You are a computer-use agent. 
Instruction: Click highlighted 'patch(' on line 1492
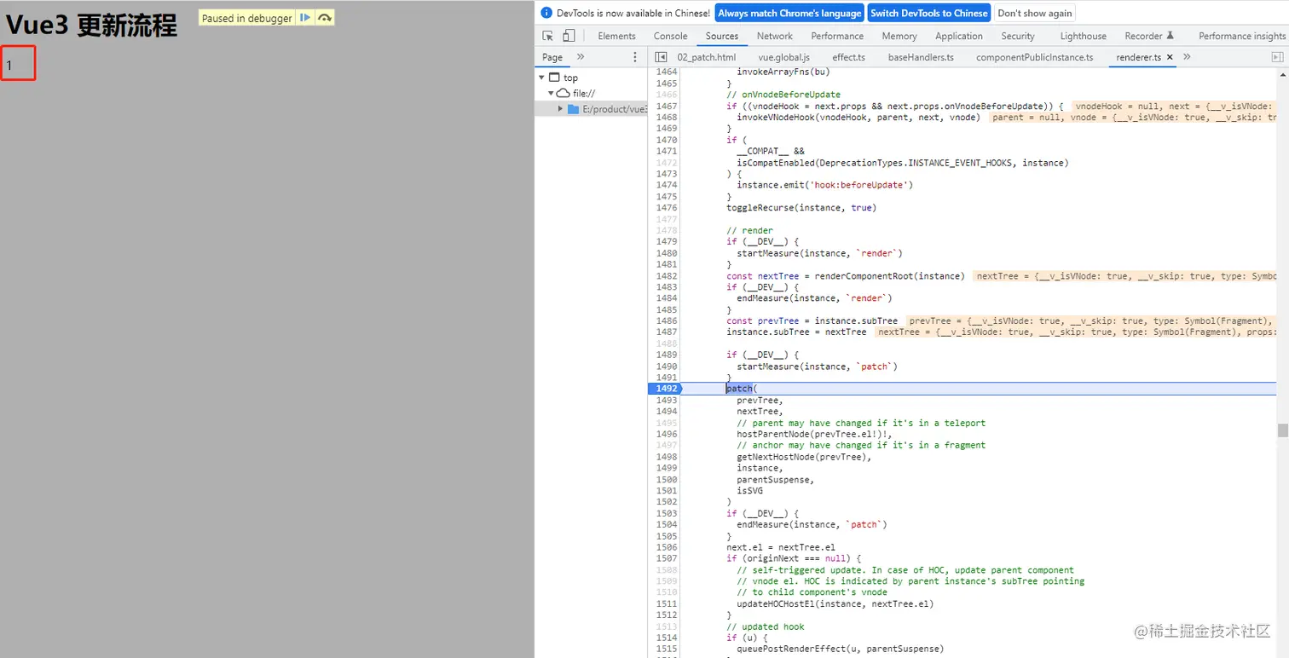point(741,389)
